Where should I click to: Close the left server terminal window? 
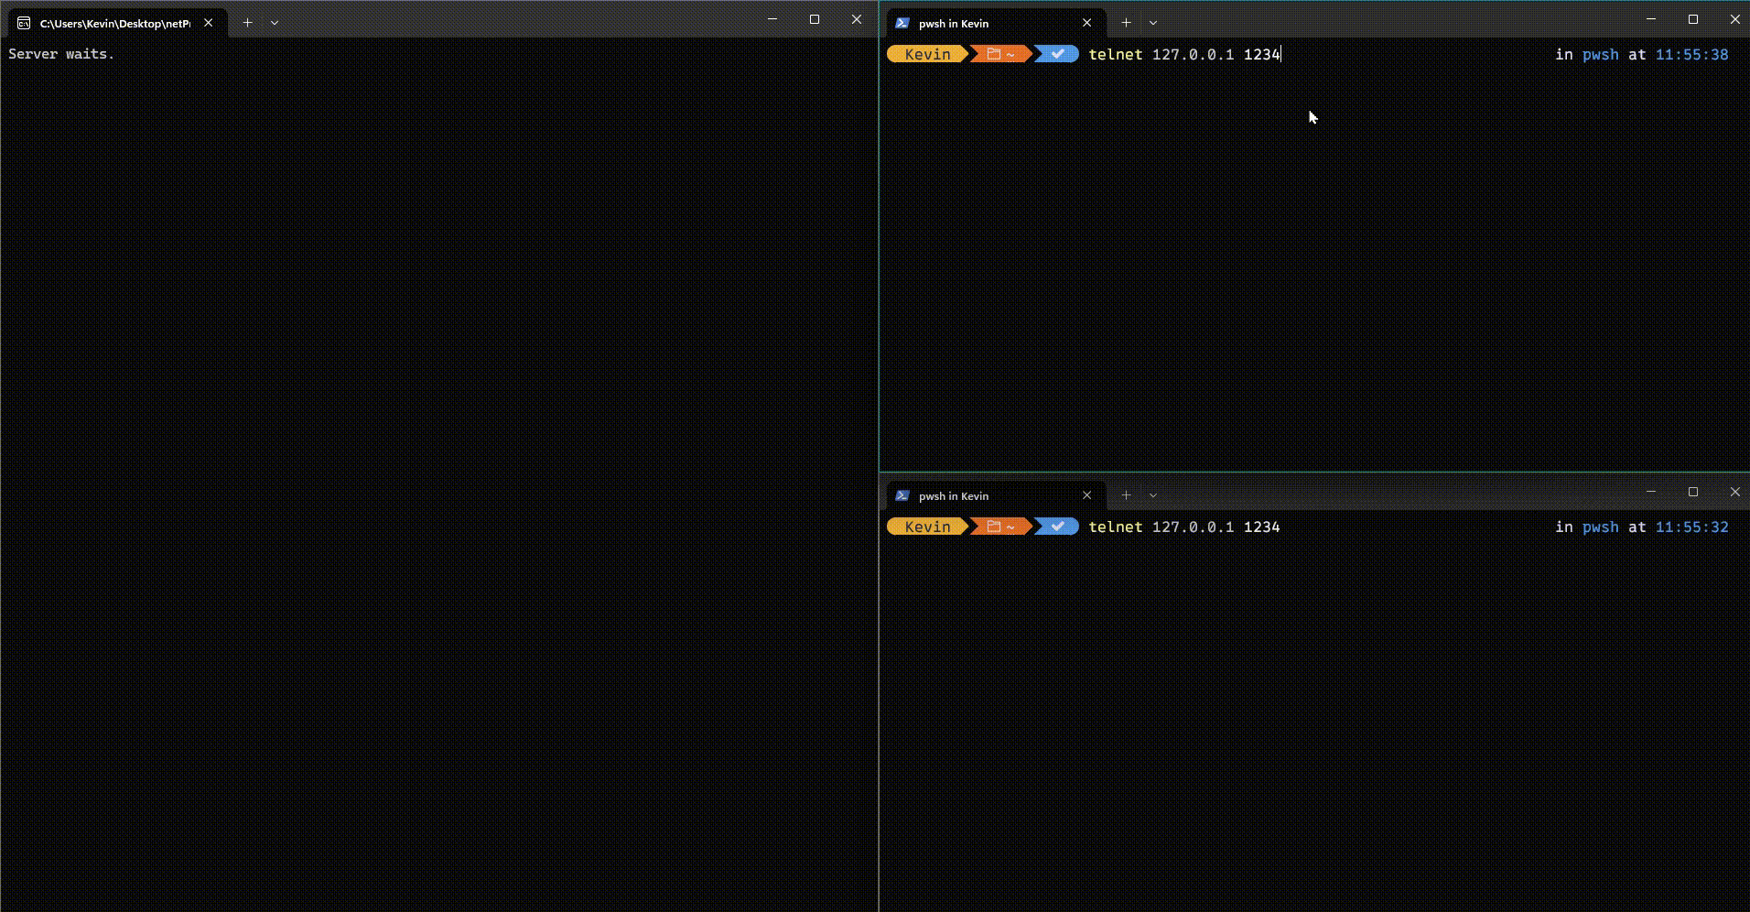click(x=857, y=19)
